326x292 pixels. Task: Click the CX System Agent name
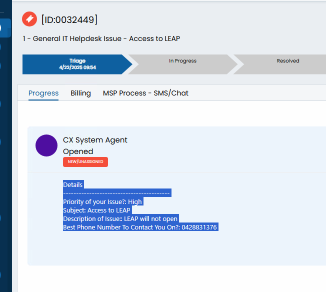[x=95, y=140]
